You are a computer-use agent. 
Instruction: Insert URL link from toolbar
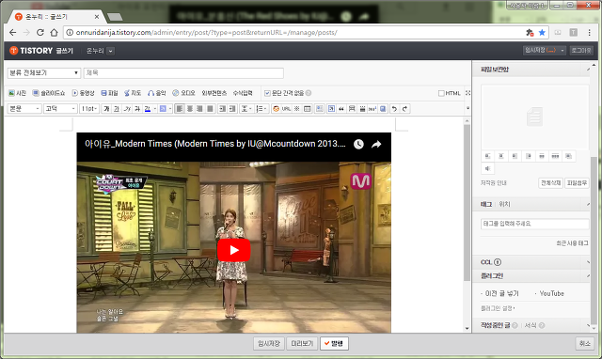(286, 109)
